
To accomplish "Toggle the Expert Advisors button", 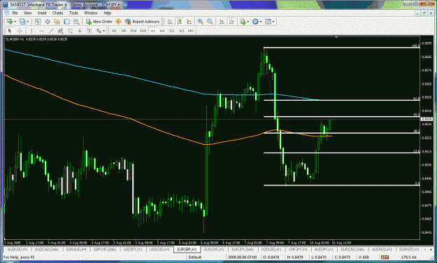I will (143, 22).
